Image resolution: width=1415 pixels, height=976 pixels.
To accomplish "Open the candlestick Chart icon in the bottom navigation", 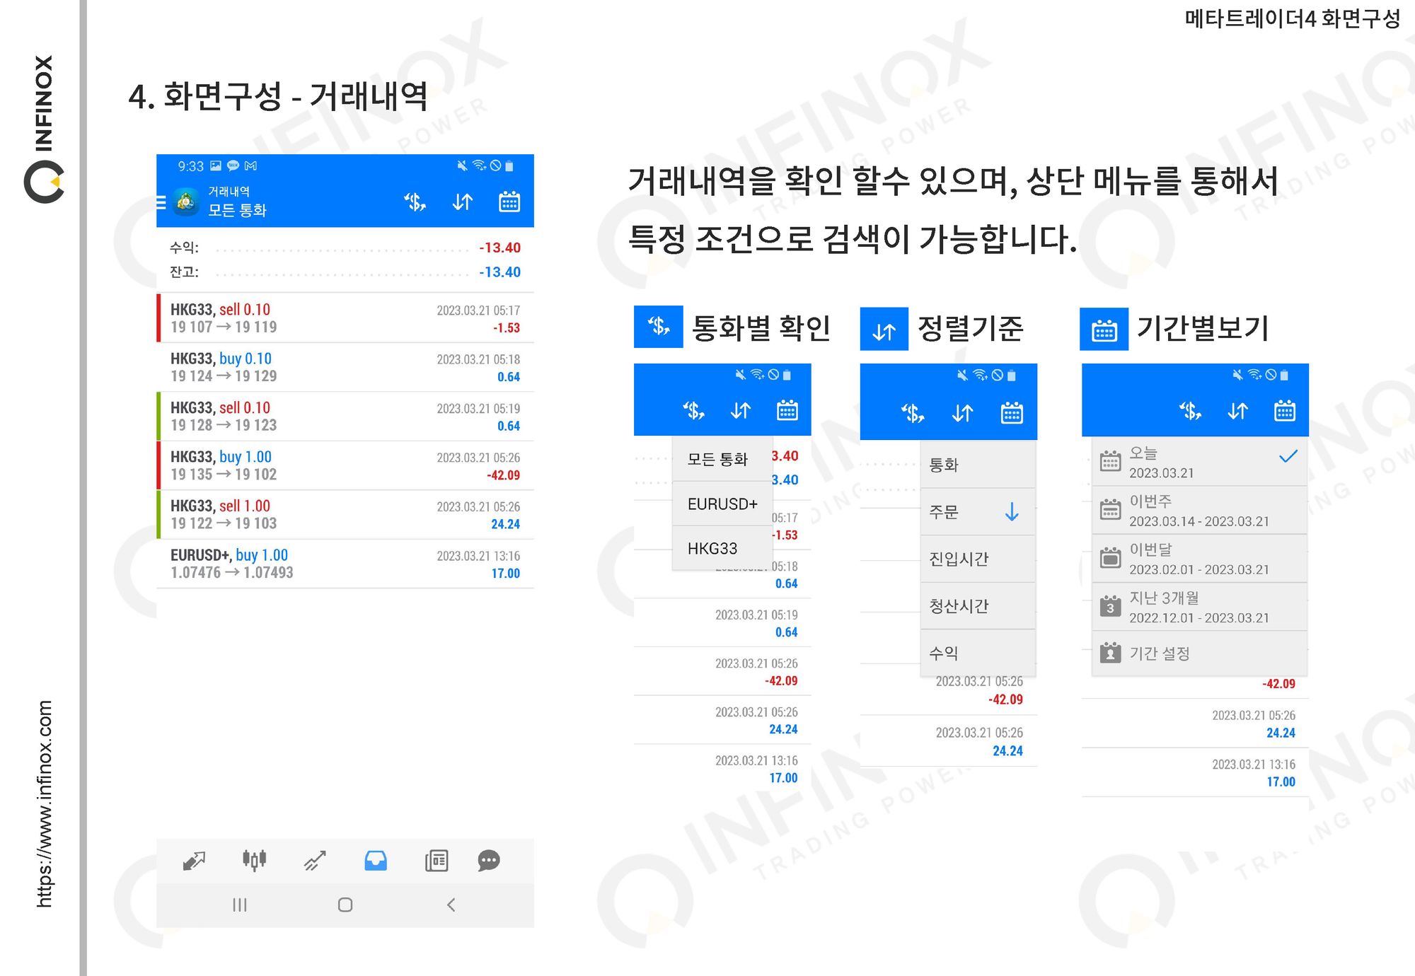I will pos(254,860).
